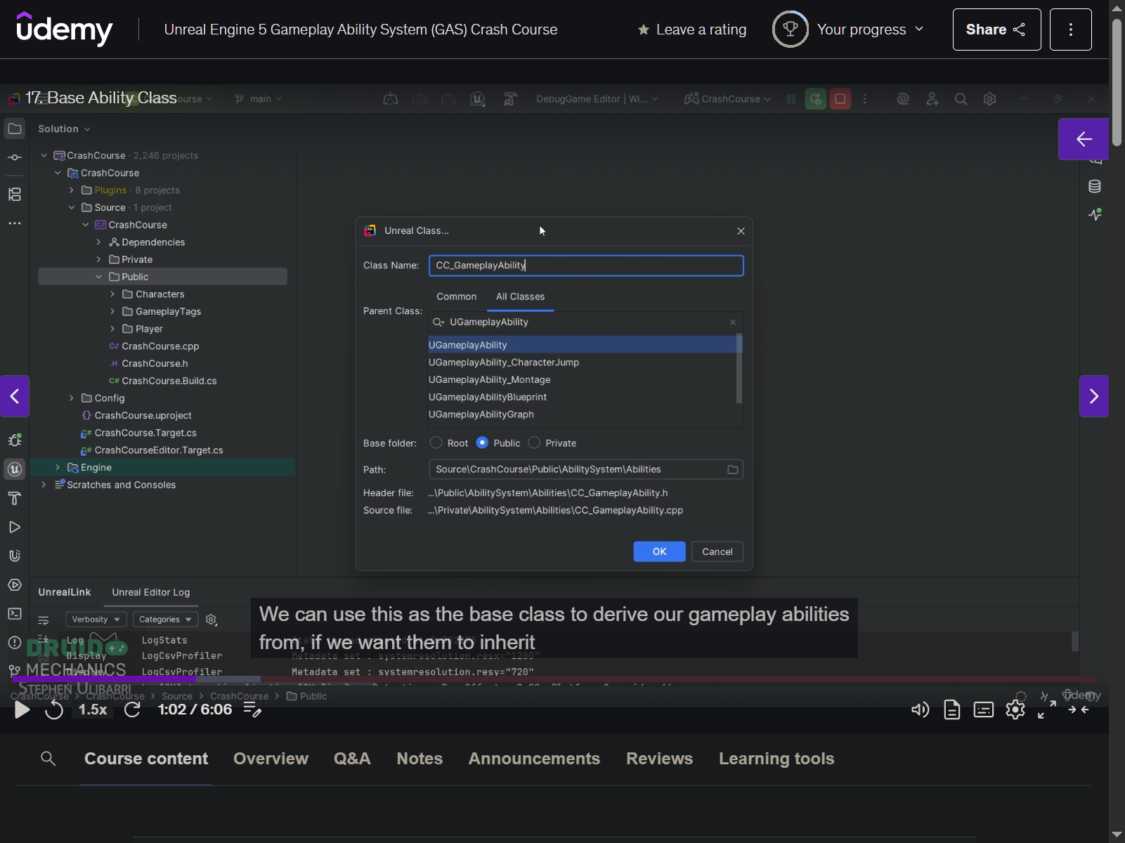Image resolution: width=1125 pixels, height=843 pixels.
Task: Select UGameplayAbilityBlueprint in class list
Action: point(488,397)
